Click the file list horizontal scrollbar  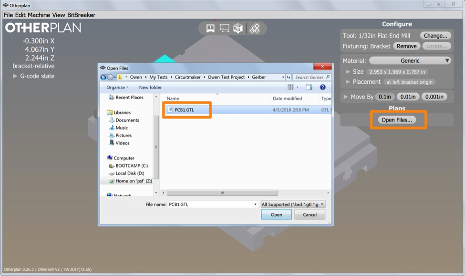click(222, 193)
